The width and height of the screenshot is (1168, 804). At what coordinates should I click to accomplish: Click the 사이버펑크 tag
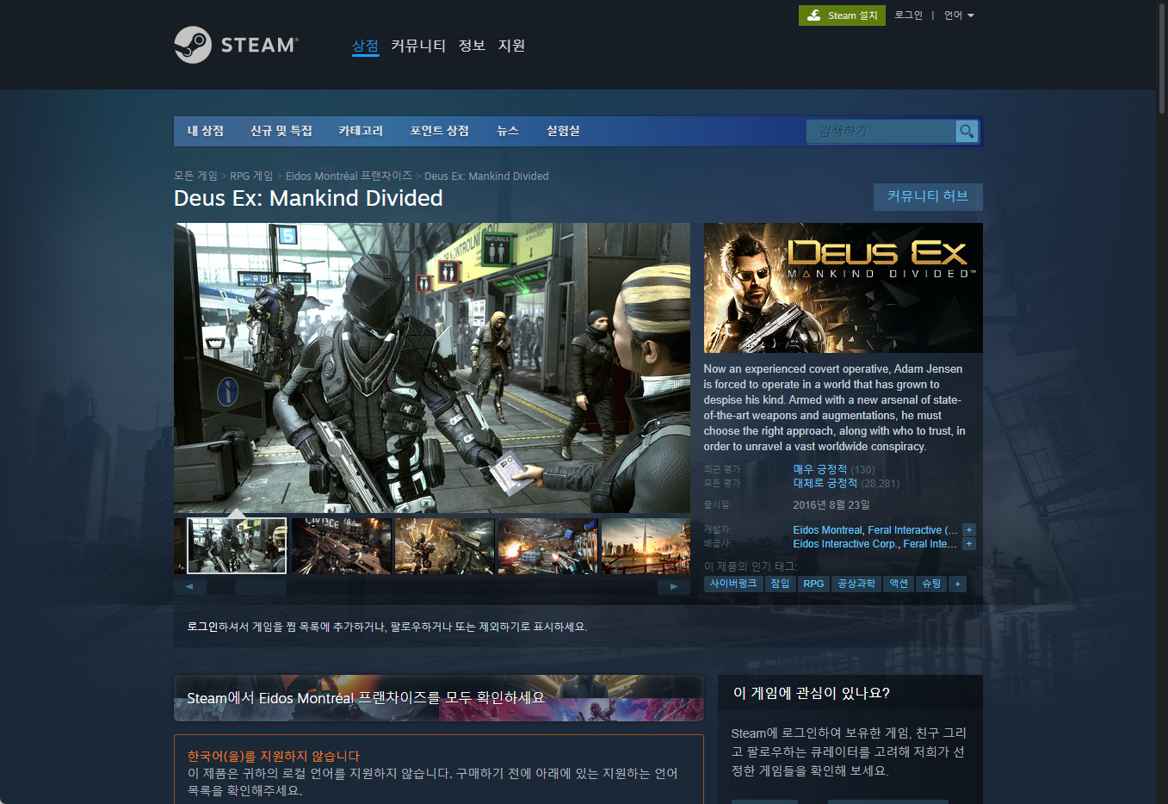pyautogui.click(x=733, y=584)
